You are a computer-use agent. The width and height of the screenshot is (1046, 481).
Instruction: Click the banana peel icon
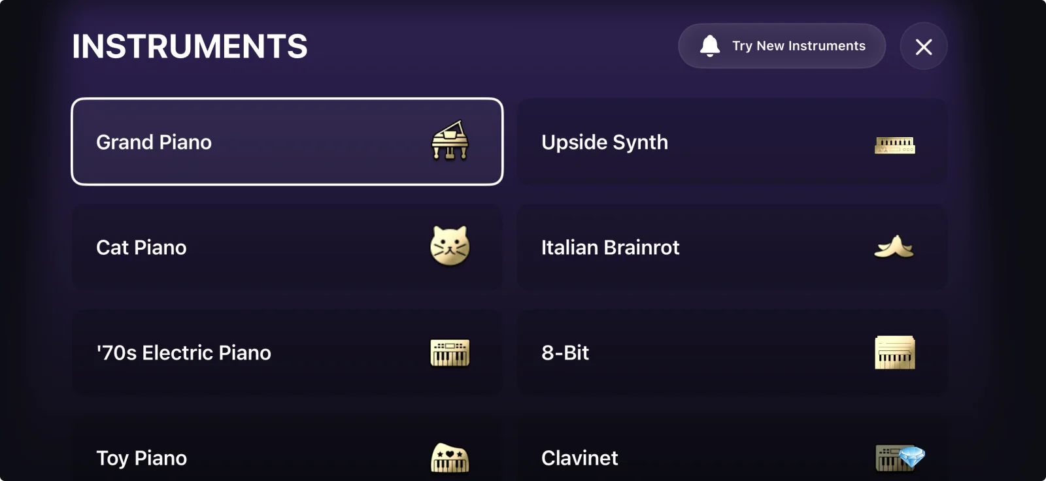pos(894,246)
